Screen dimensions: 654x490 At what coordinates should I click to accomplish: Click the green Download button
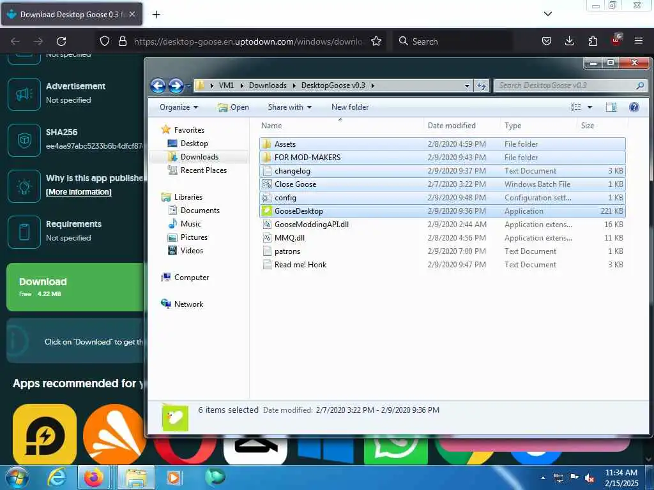pyautogui.click(x=75, y=286)
